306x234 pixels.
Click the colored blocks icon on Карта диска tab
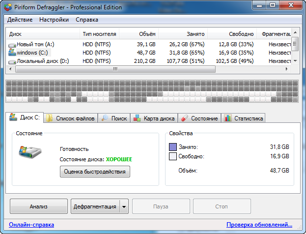point(137,118)
